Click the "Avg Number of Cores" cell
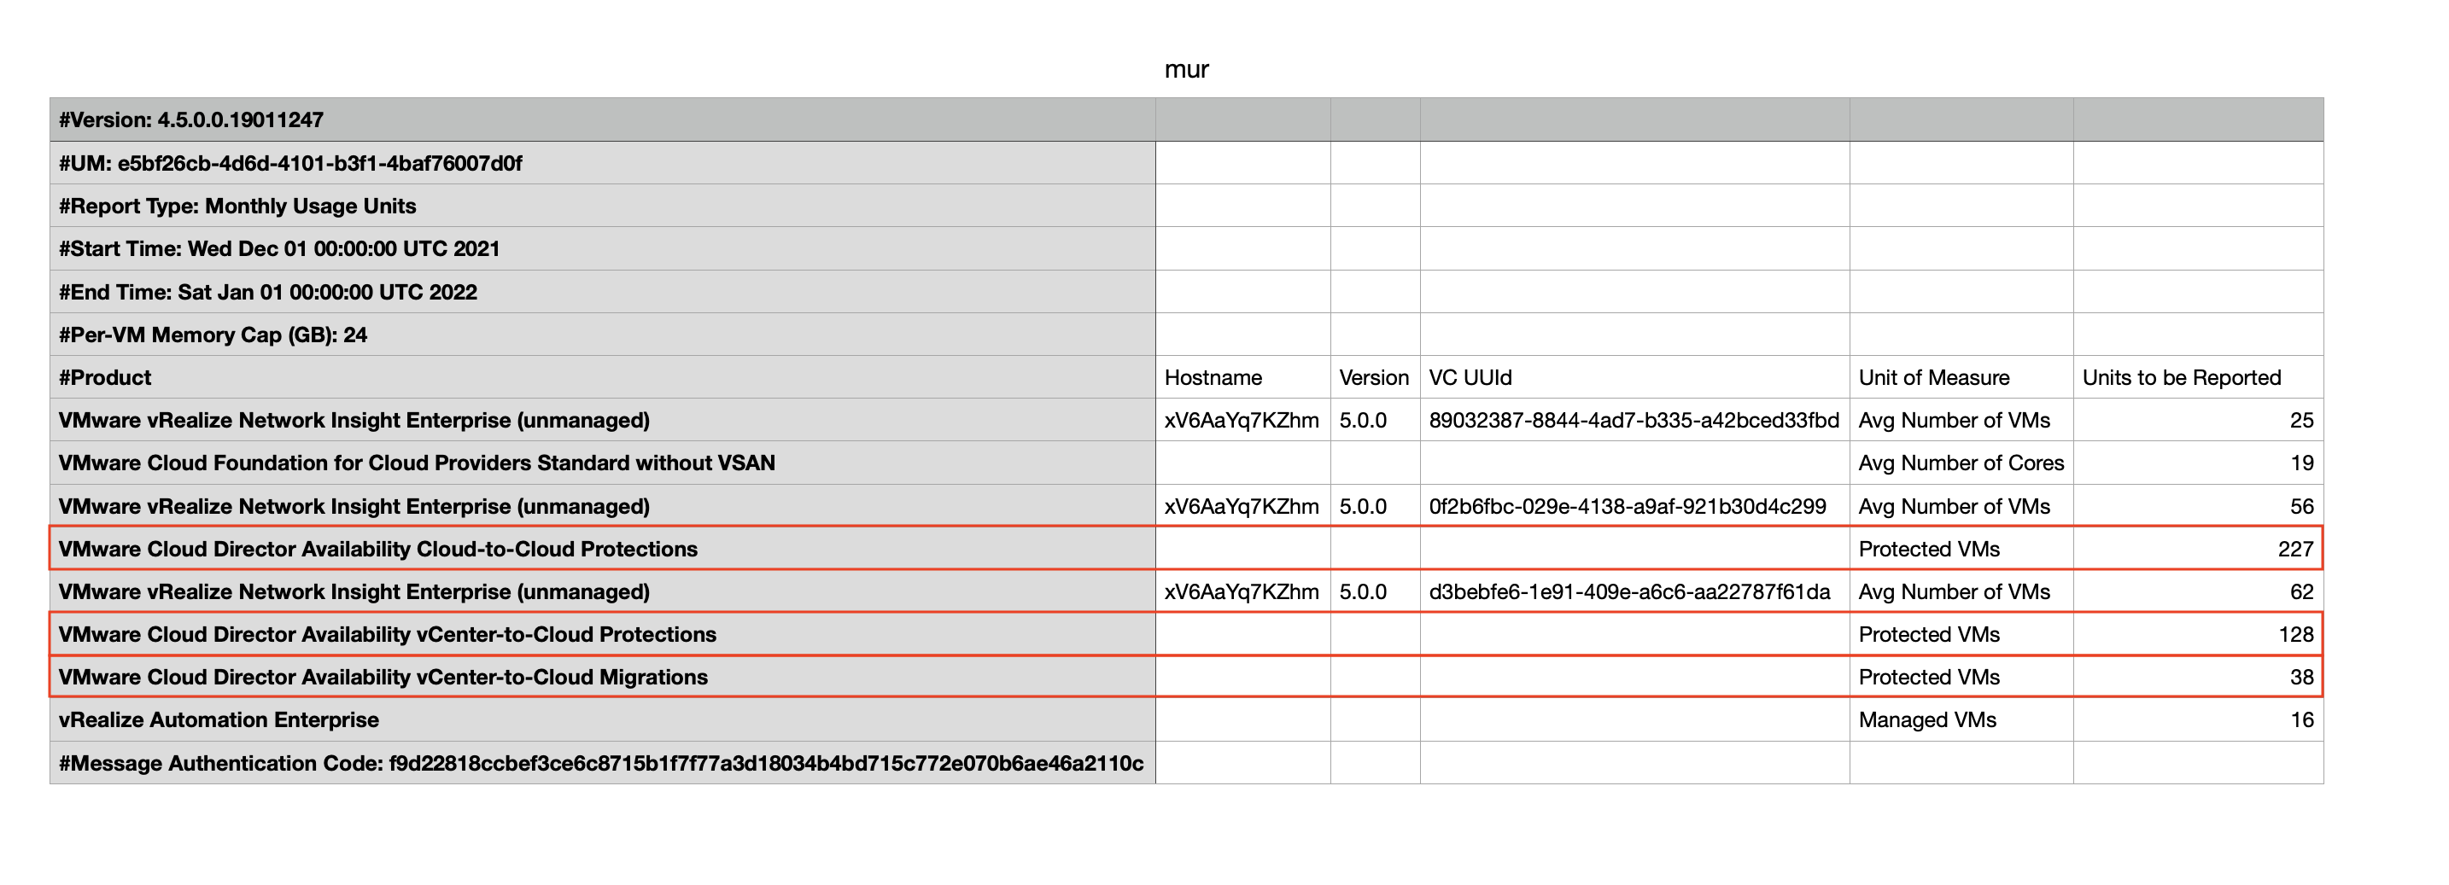 1961,463
